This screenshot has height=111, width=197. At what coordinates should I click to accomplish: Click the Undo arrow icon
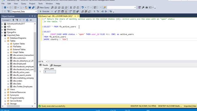(x=82, y=7)
